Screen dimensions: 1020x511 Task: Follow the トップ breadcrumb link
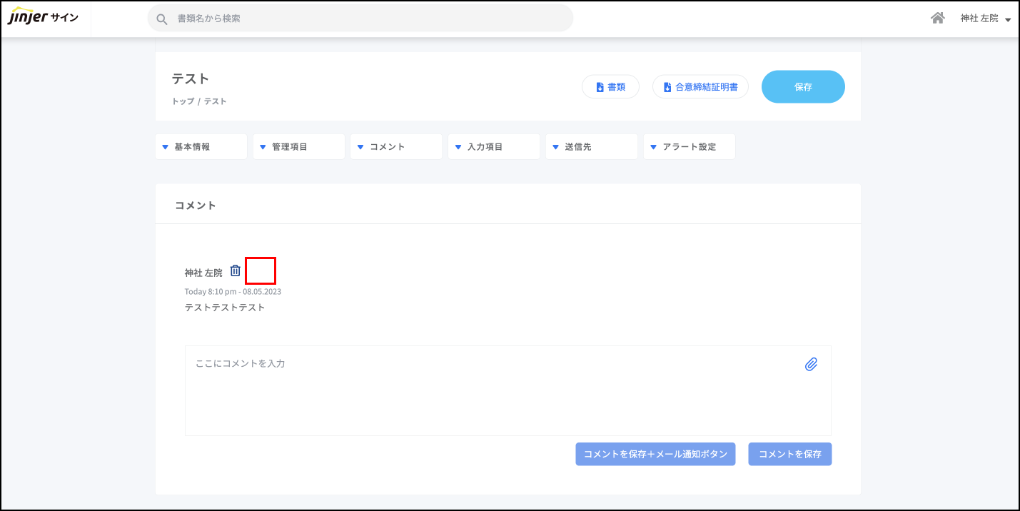pos(183,101)
